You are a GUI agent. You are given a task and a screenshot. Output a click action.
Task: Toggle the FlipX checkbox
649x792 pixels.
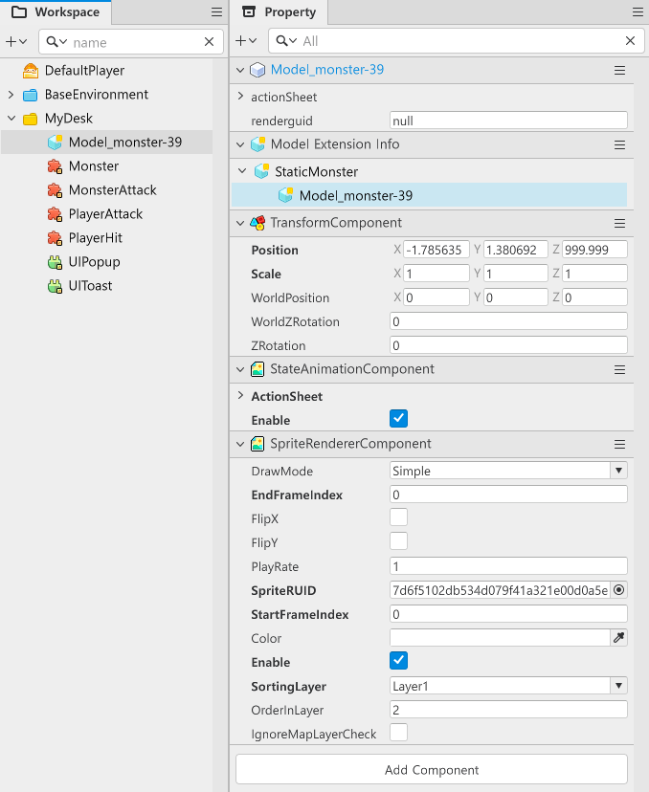pos(399,517)
